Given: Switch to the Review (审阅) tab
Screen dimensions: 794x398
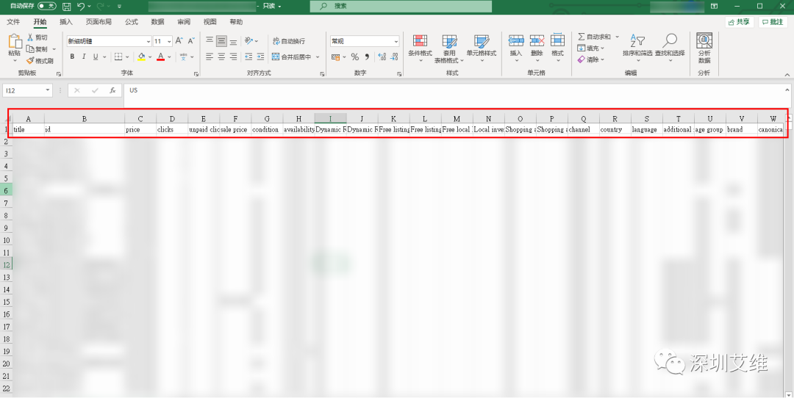Looking at the screenshot, I should (x=184, y=22).
